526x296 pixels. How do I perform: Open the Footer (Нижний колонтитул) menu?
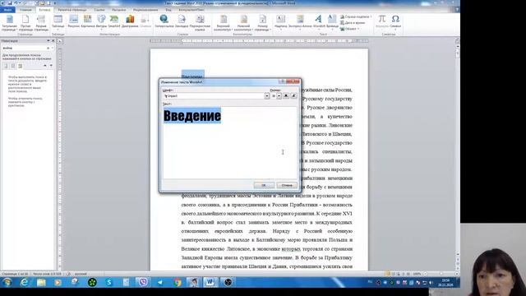(243, 23)
